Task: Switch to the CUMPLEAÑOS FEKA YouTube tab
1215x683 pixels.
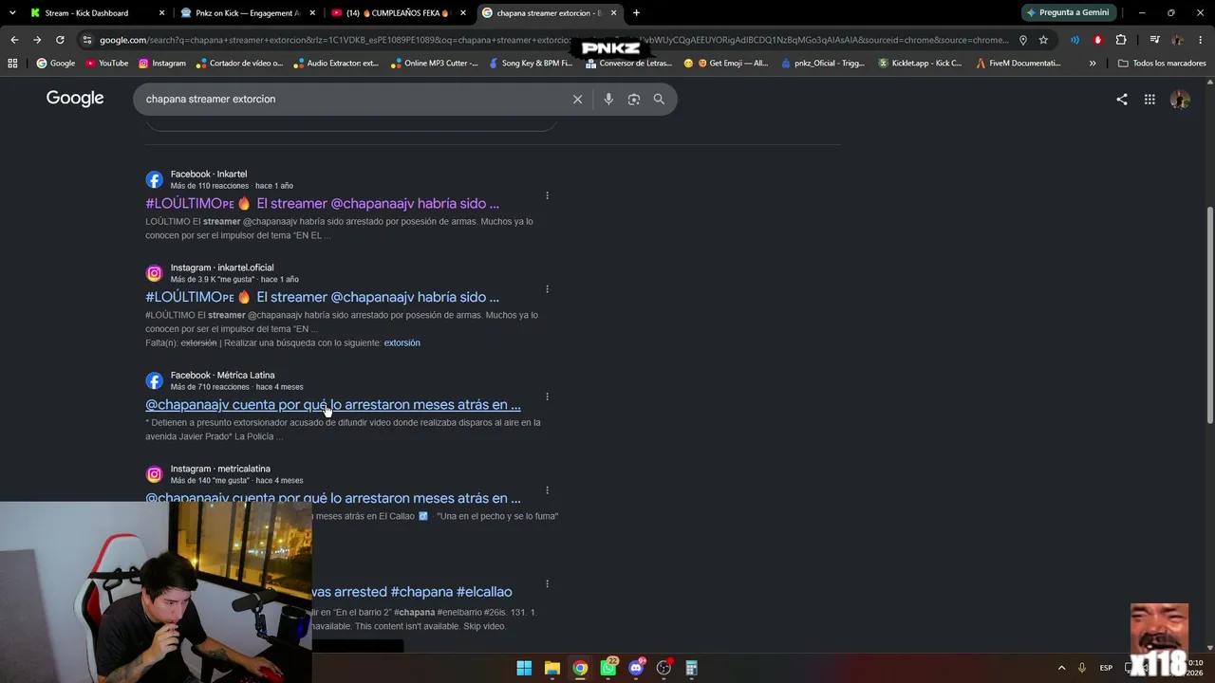Action: [x=399, y=13]
